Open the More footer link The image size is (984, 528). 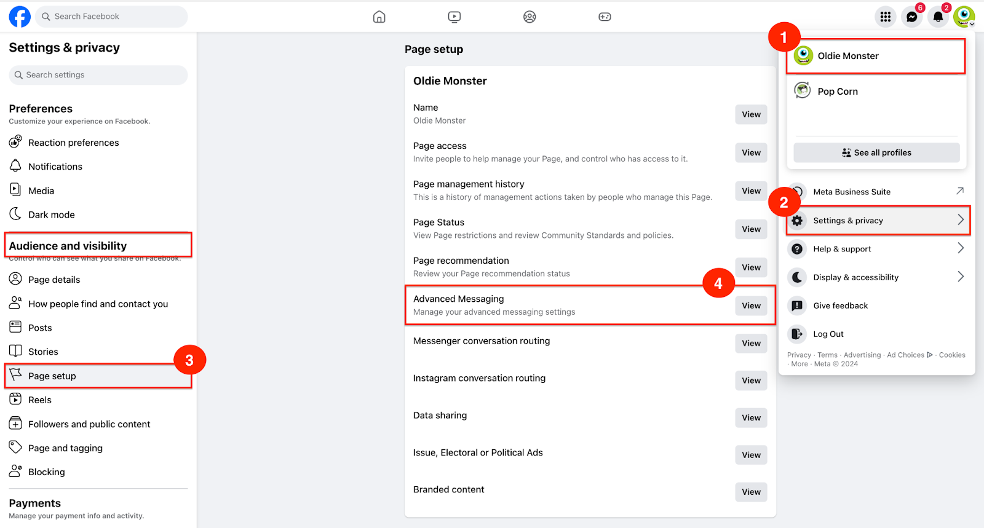799,364
